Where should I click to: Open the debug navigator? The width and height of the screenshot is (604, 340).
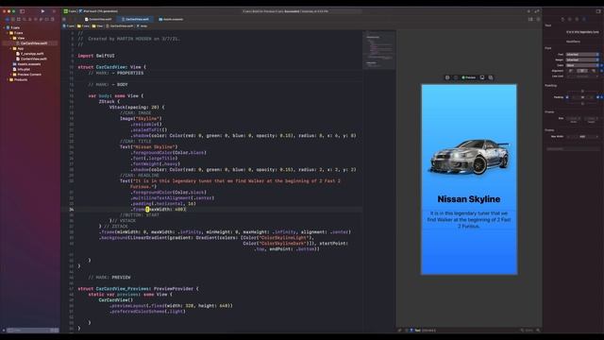point(41,19)
